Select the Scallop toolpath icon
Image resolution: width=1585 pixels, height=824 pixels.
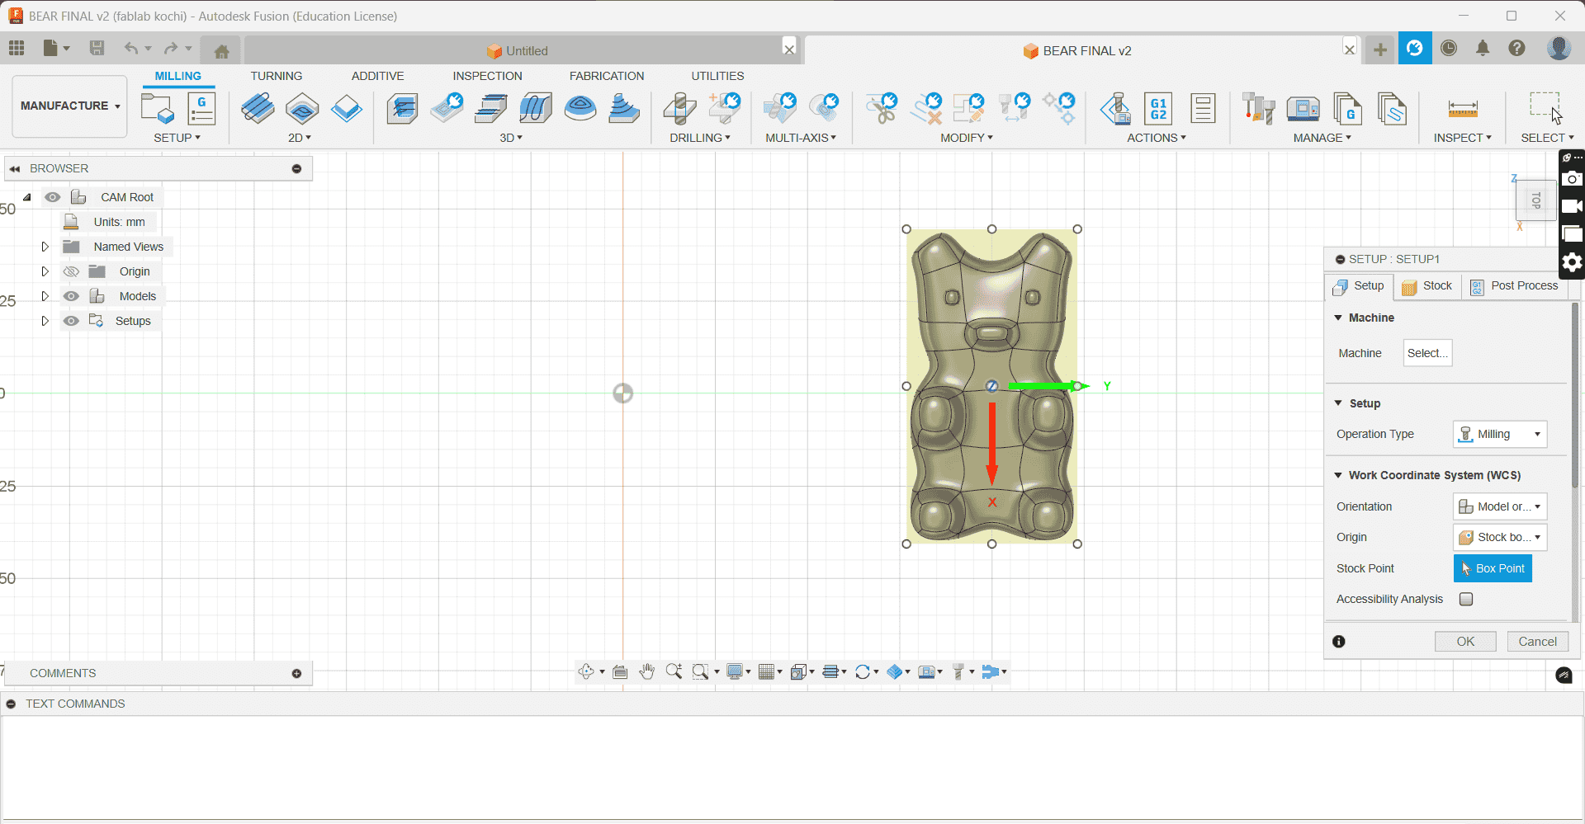tap(580, 108)
